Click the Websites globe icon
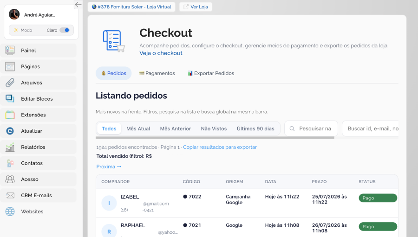Screen dimensions: 418x237 pos(10,211)
